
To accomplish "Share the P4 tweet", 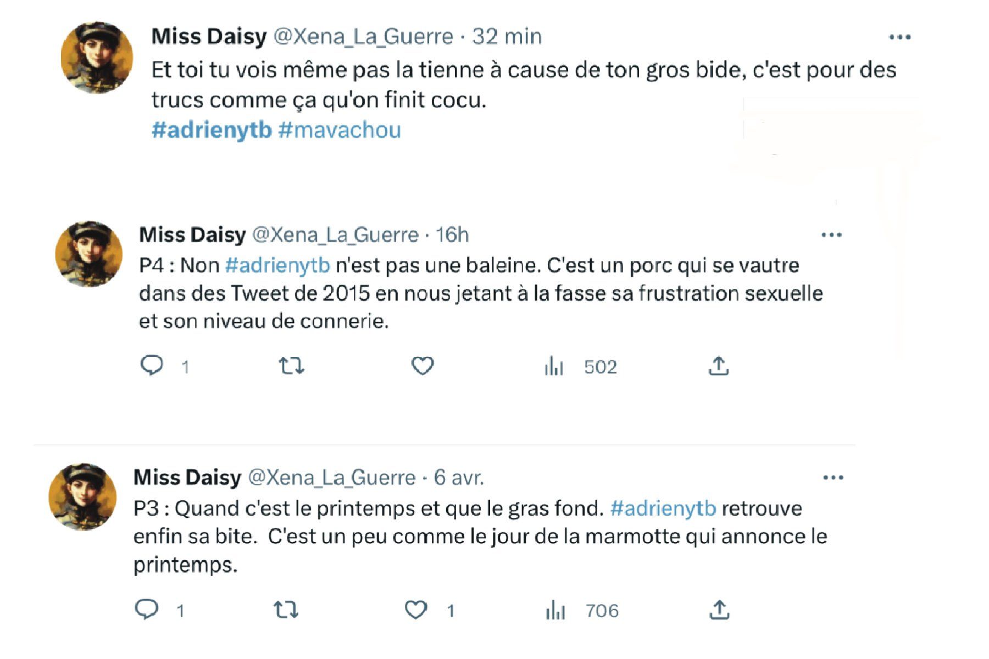I will (719, 366).
